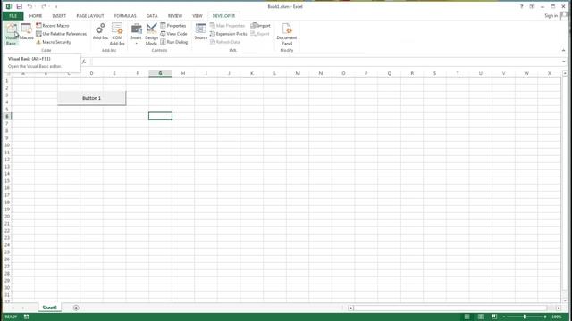Select the DEVELOPER tab
572x321 pixels.
(223, 16)
